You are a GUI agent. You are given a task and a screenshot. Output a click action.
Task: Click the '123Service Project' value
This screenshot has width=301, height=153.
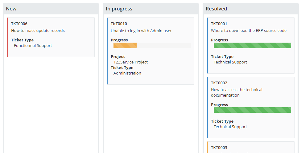(x=130, y=62)
